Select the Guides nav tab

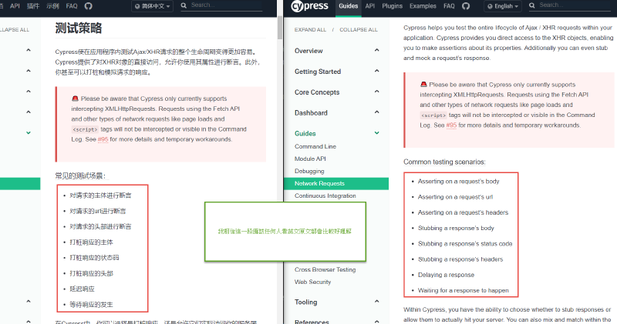click(348, 6)
